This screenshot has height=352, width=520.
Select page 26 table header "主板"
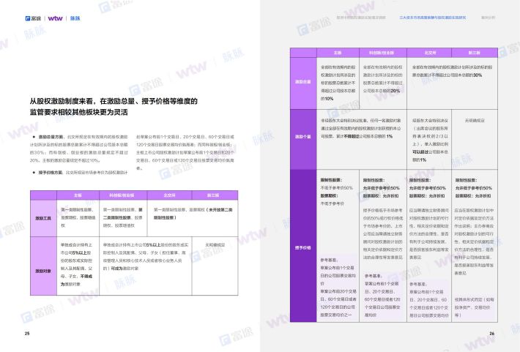[338, 53]
